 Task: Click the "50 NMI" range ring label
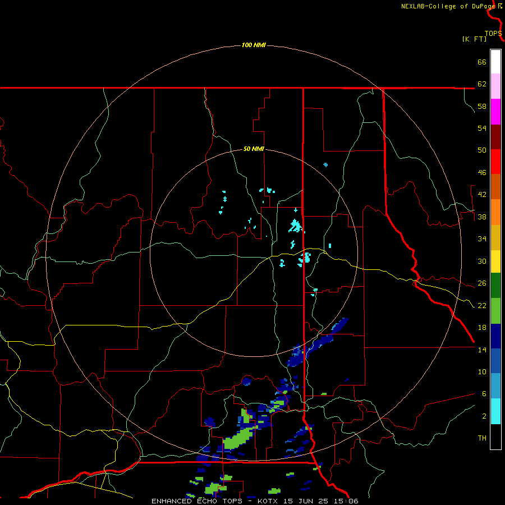pyautogui.click(x=254, y=149)
